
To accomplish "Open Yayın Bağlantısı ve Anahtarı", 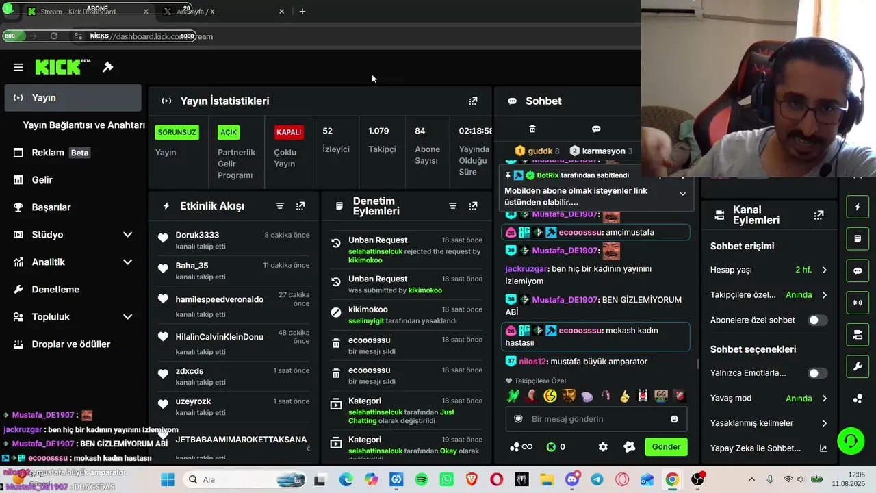I will pyautogui.click(x=83, y=125).
